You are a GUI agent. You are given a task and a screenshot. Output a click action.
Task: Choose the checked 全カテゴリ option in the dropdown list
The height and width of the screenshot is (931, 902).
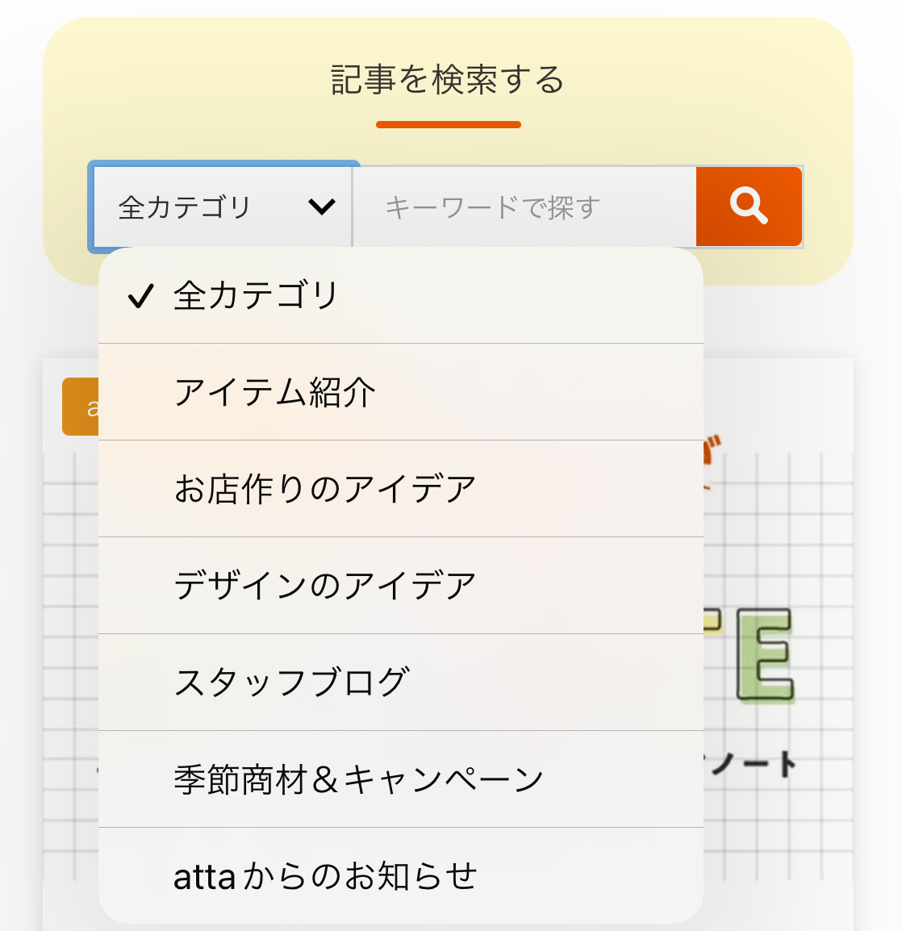tap(401, 296)
